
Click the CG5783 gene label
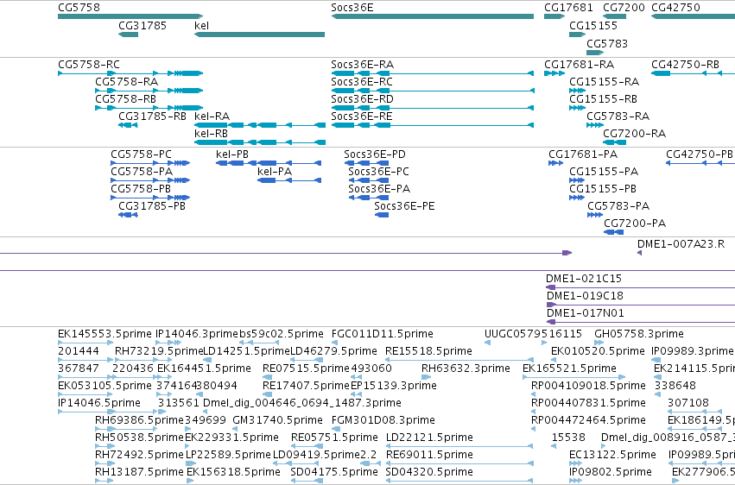coord(607,44)
